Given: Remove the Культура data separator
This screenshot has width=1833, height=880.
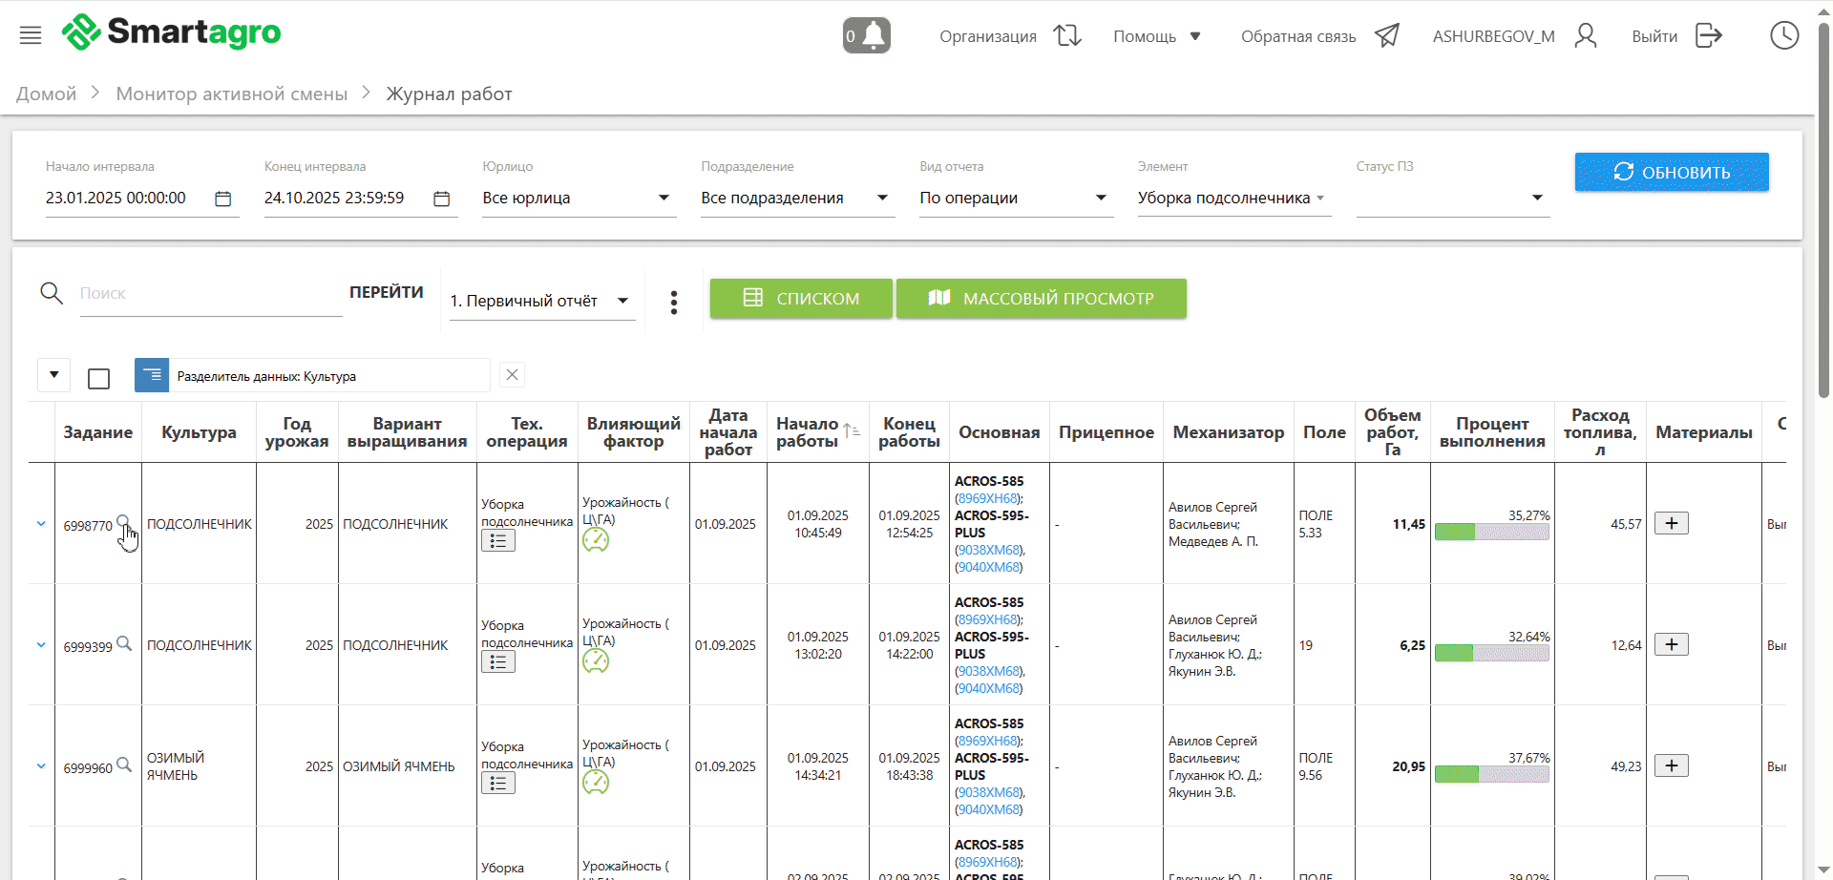Looking at the screenshot, I should 512,375.
